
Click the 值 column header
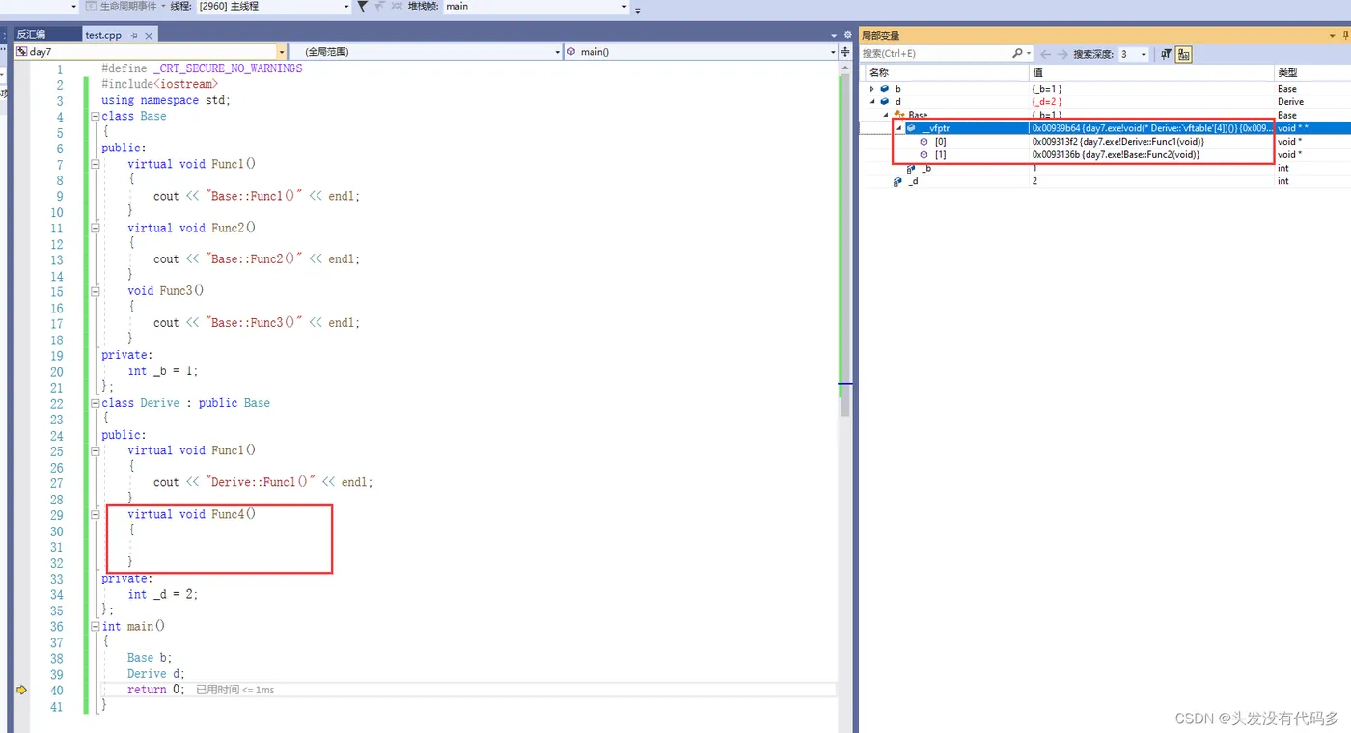pyautogui.click(x=1151, y=72)
